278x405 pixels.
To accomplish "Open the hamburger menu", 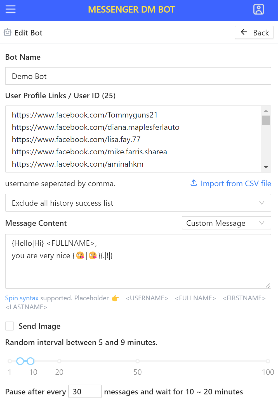I will [x=11, y=9].
